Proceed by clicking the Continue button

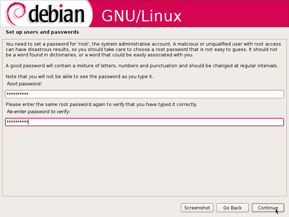click(268, 208)
